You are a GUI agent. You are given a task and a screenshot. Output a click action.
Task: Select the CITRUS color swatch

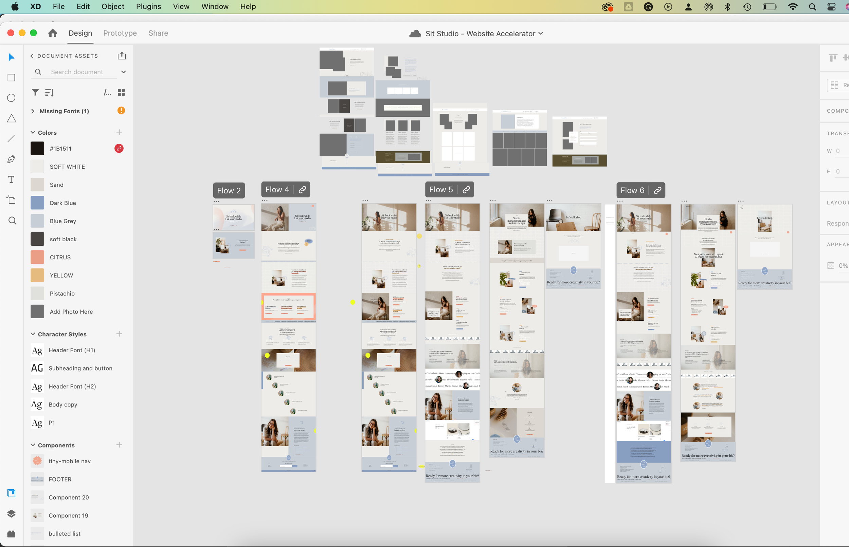[x=37, y=257]
